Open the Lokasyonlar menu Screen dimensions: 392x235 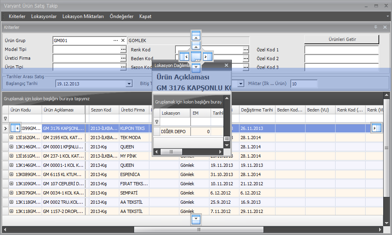(x=44, y=16)
